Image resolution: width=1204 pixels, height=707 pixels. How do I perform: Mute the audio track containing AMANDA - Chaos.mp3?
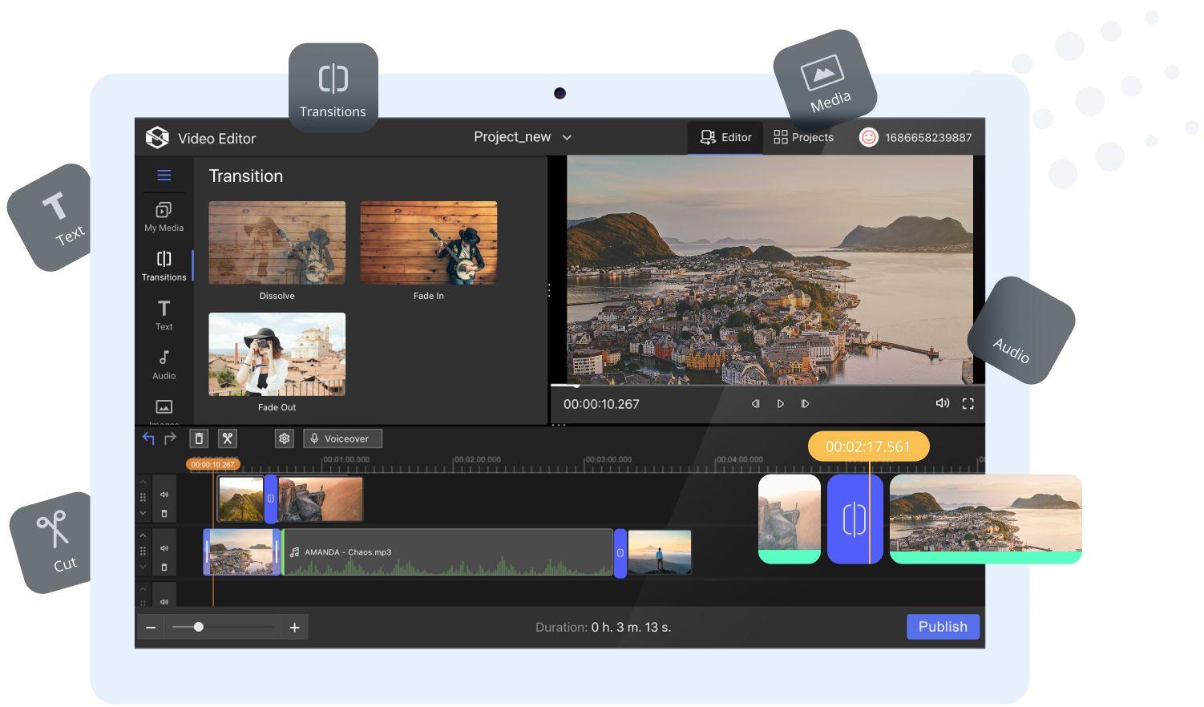164,549
